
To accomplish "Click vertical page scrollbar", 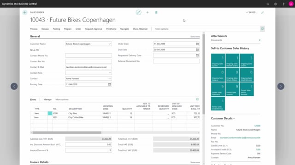I will pyautogui.click(x=204, y=74).
